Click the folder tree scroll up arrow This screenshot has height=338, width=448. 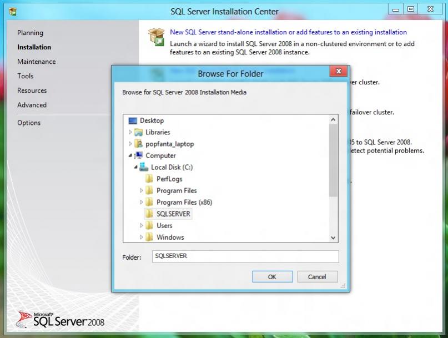coord(333,120)
